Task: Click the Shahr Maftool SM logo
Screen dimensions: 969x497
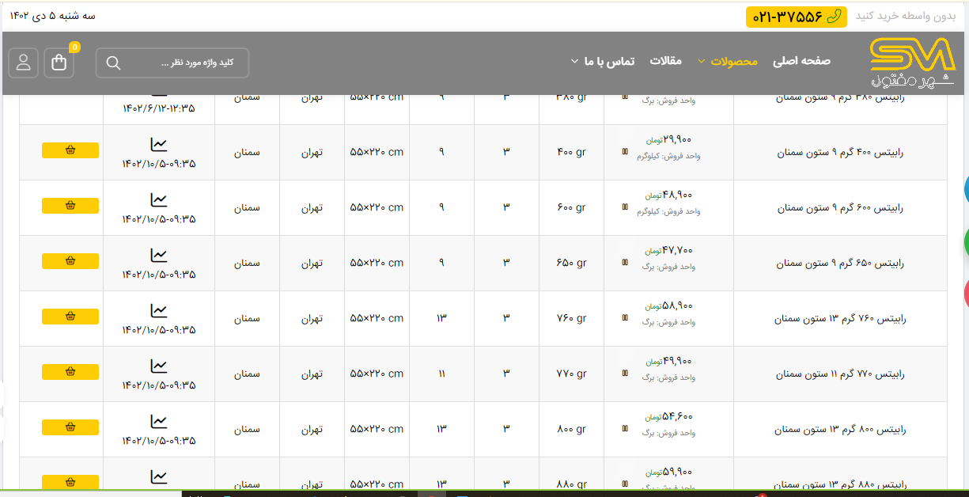Action: coord(912,64)
